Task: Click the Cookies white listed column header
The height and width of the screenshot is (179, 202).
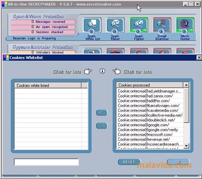Action: (x=48, y=85)
